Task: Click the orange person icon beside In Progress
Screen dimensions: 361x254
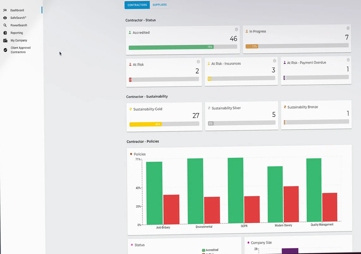Action: click(247, 31)
